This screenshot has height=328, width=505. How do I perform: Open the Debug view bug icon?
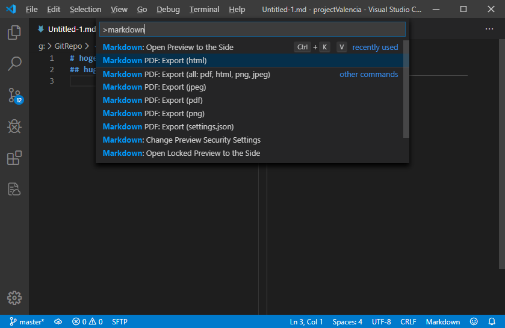14,126
